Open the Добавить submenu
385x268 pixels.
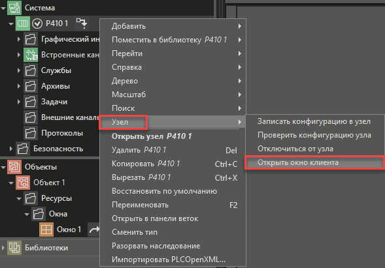click(x=173, y=26)
